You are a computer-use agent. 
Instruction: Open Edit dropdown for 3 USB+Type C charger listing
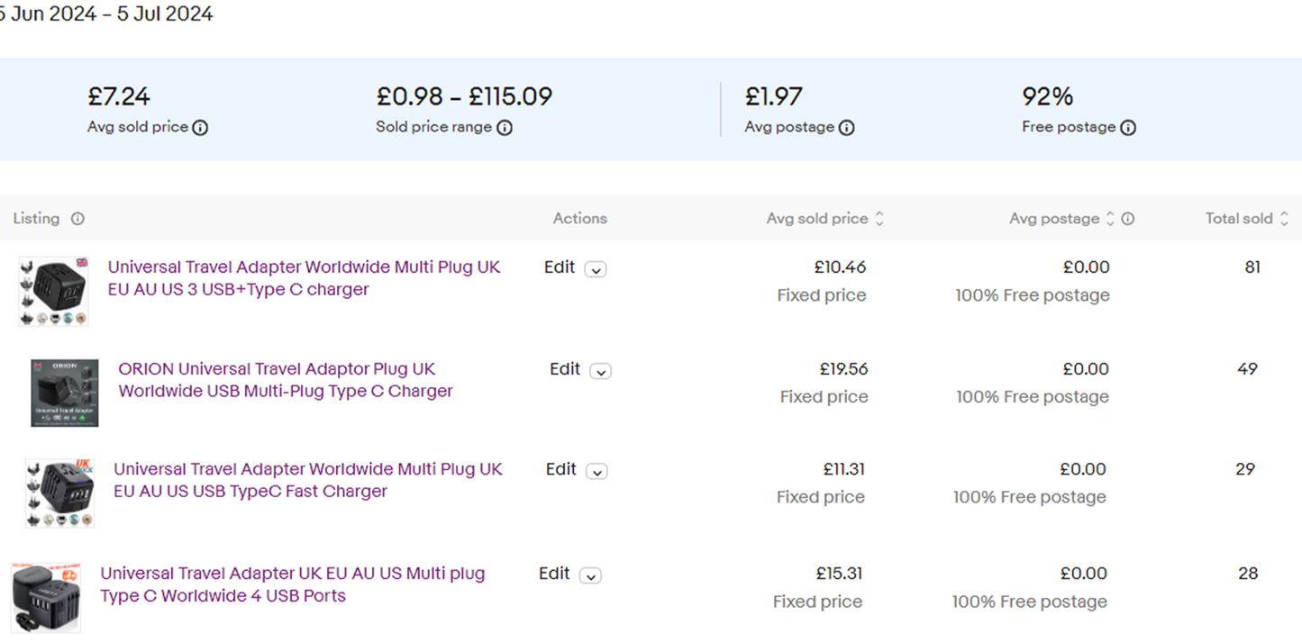(596, 269)
